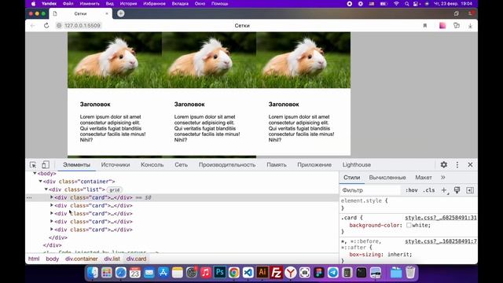
Task: Toggle the .cls class editor
Action: pos(429,190)
